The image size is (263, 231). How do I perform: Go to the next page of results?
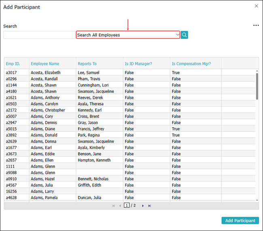pos(143,206)
